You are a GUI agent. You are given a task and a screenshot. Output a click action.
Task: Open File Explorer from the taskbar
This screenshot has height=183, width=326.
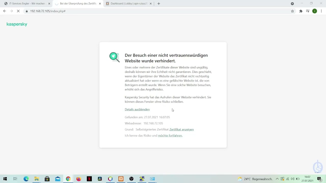(36, 179)
